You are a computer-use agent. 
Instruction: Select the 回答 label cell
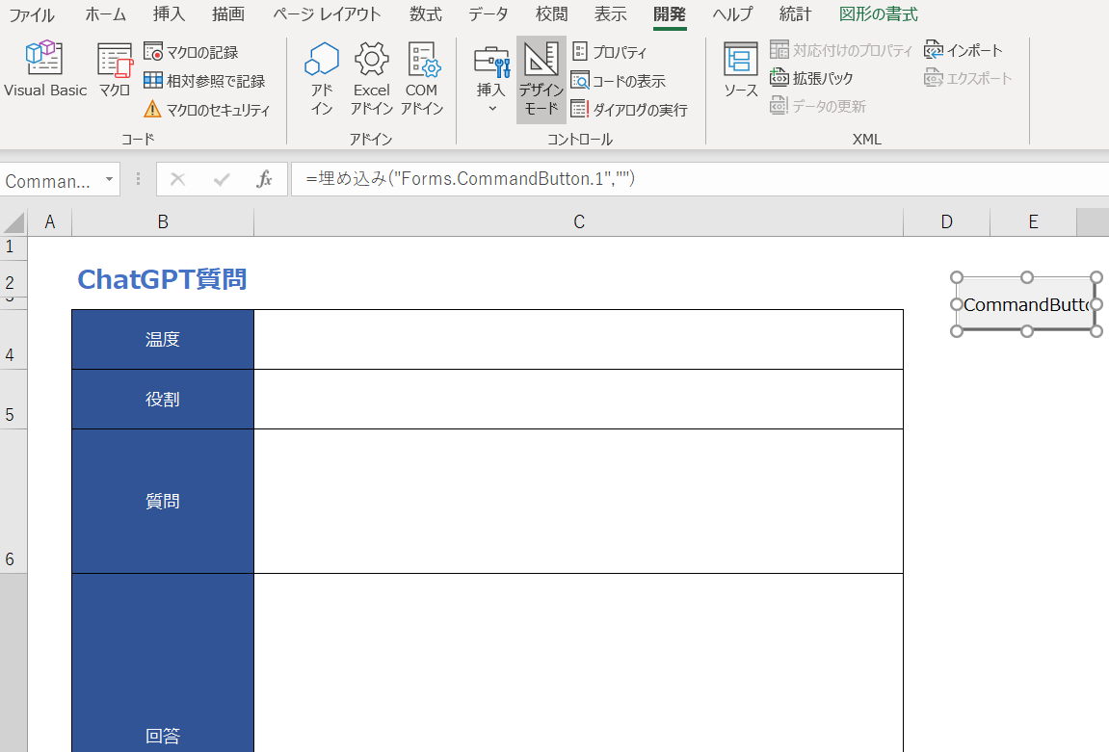point(163,663)
